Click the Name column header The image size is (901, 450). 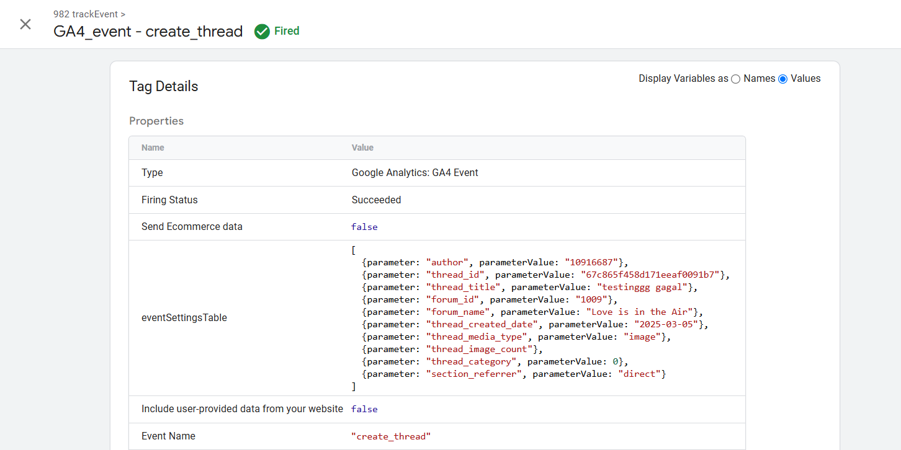tap(153, 148)
